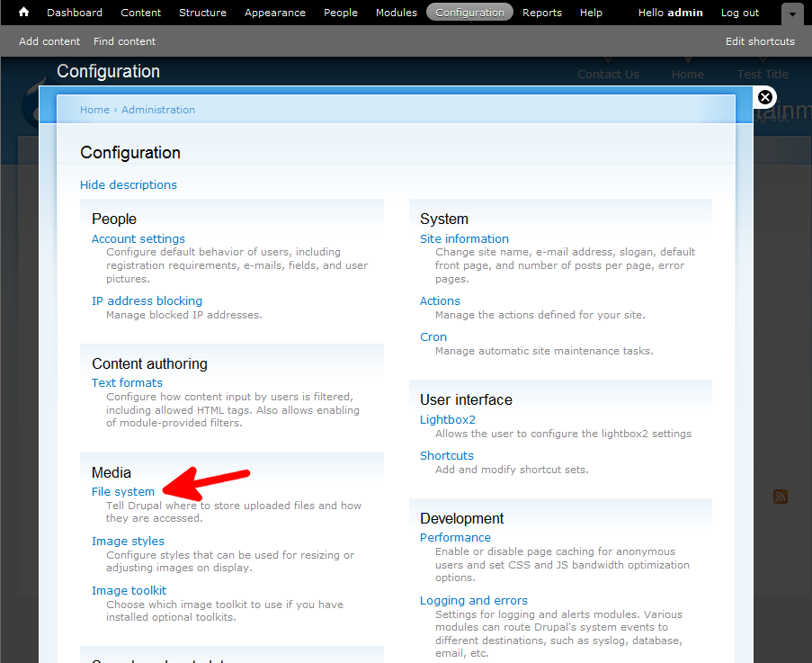Open File system settings
Image resolution: width=812 pixels, height=663 pixels.
click(123, 491)
